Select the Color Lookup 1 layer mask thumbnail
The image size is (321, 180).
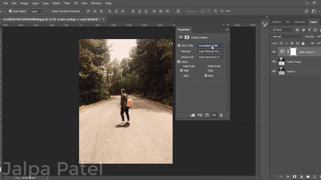293,52
